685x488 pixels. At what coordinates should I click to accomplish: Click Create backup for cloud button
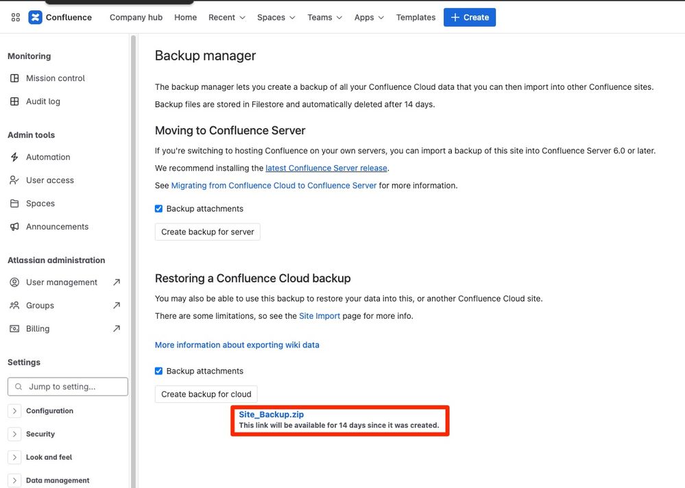coord(206,394)
